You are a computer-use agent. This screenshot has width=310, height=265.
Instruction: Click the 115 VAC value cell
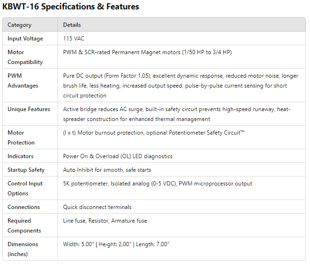coord(73,39)
